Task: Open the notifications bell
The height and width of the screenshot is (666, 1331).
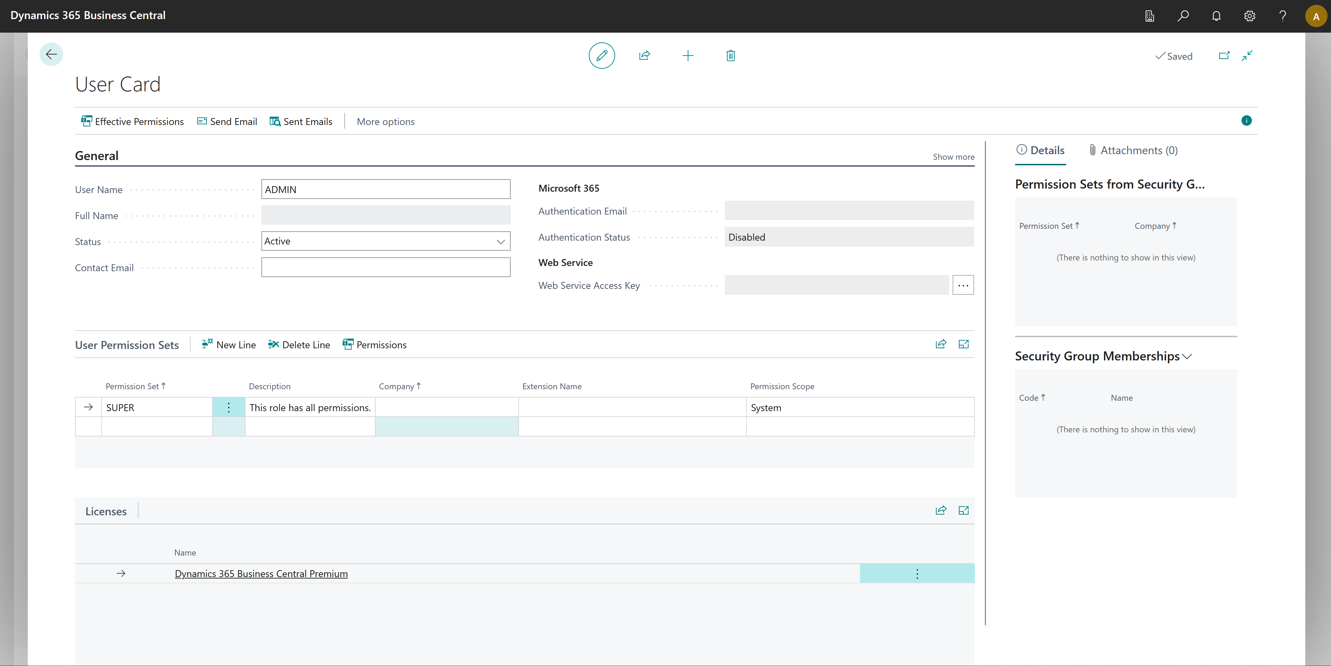Action: 1216,16
